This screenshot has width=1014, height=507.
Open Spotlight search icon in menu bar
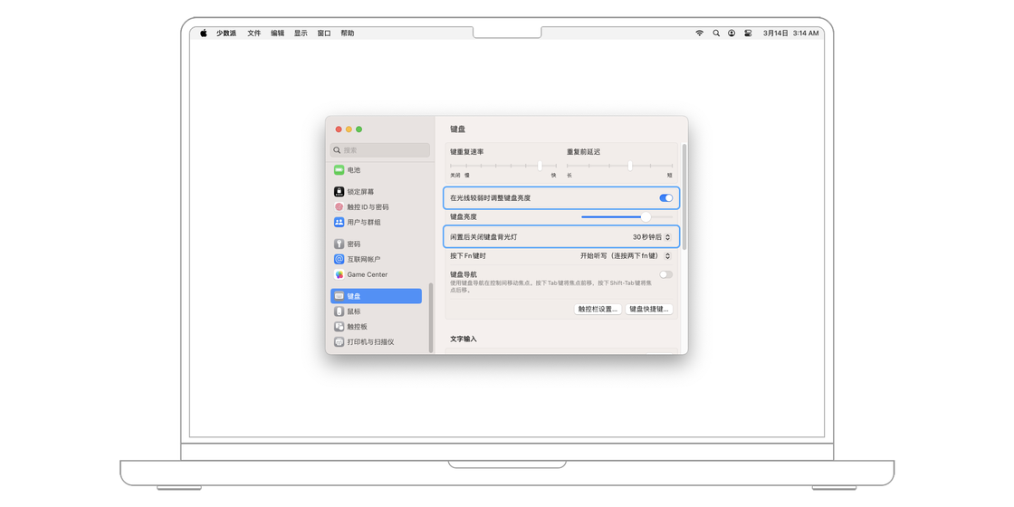pos(716,33)
